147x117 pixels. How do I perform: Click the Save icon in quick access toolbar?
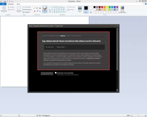tap(5, 1)
